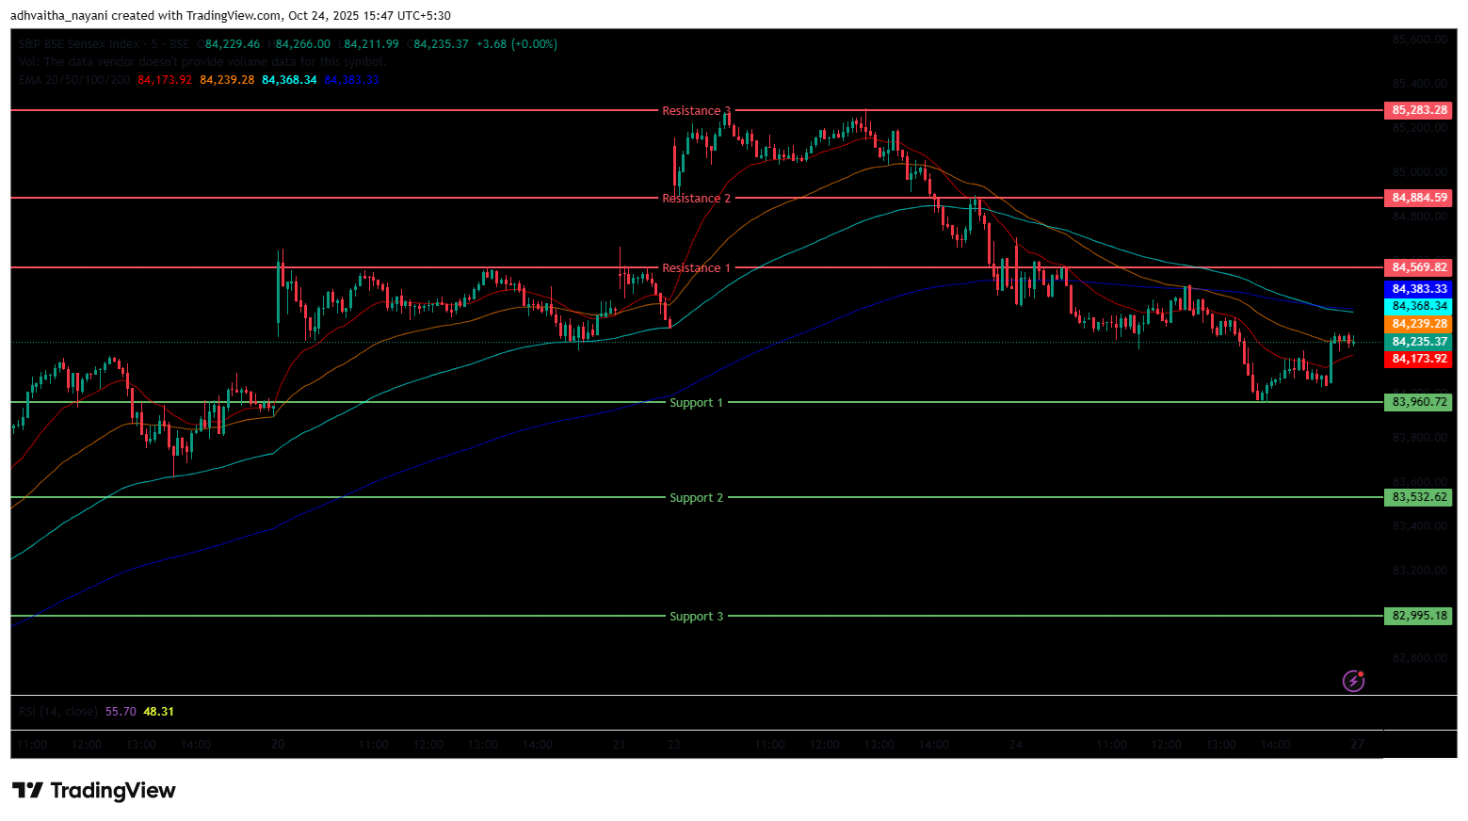Image resolution: width=1468 pixels, height=821 pixels.
Task: Select the RSI (14, close) indicator legend
Action: point(58,712)
